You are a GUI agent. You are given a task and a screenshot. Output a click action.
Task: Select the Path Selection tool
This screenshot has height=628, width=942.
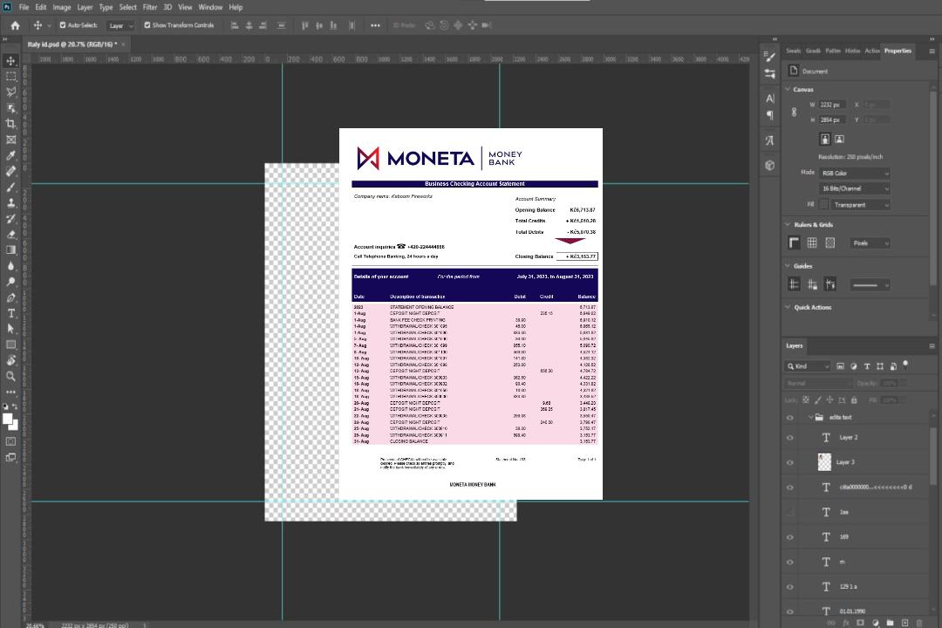pos(10,329)
